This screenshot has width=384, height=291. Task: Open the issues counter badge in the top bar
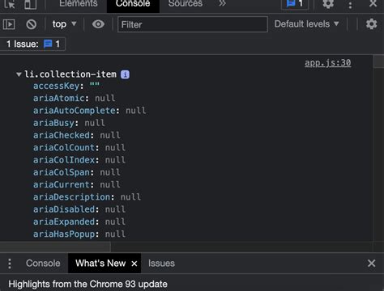pyautogui.click(x=295, y=4)
